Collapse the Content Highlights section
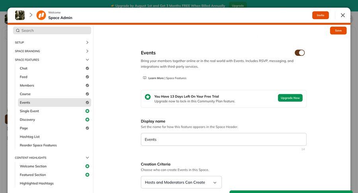This screenshot has height=193, width=358. click(87, 158)
